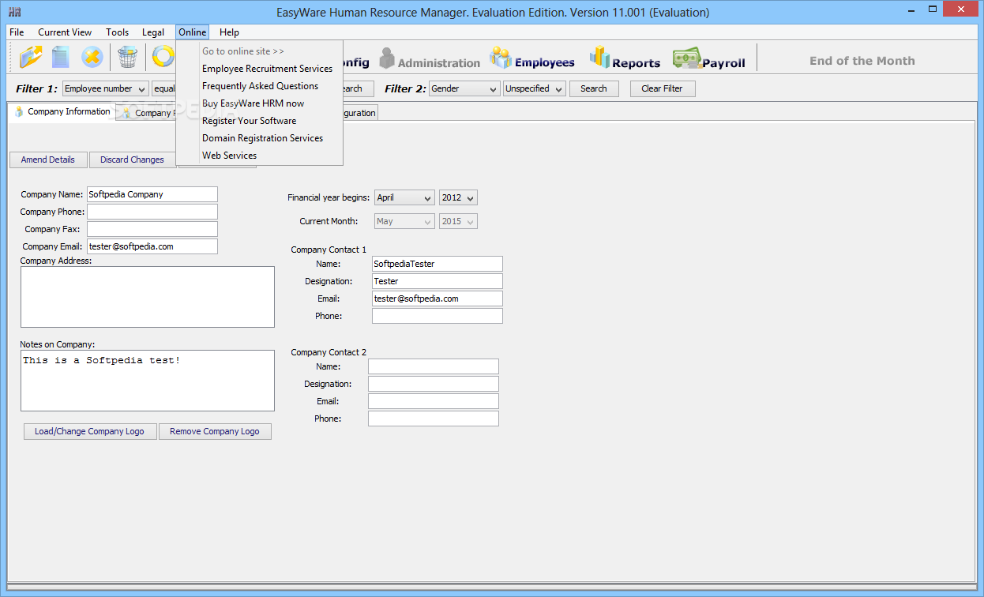The height and width of the screenshot is (597, 984).
Task: Click the Current Month May dropdown
Action: tap(404, 221)
